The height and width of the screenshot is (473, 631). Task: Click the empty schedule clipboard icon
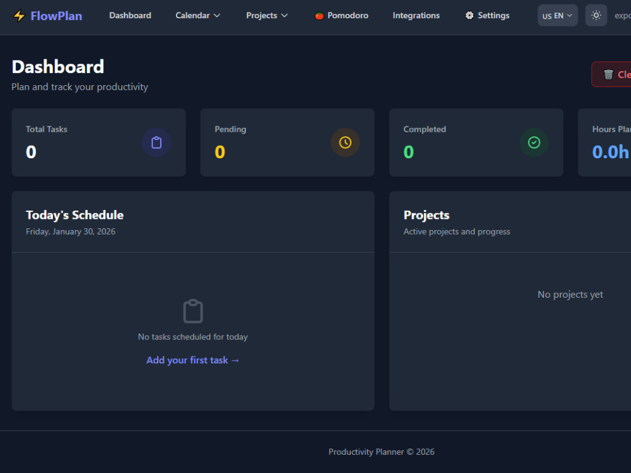coord(193,311)
